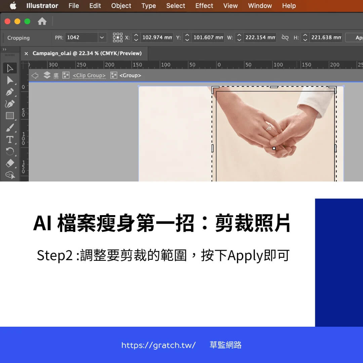
Task: Expand the toolbar with double-arrow chevron
Action: [x=4, y=49]
